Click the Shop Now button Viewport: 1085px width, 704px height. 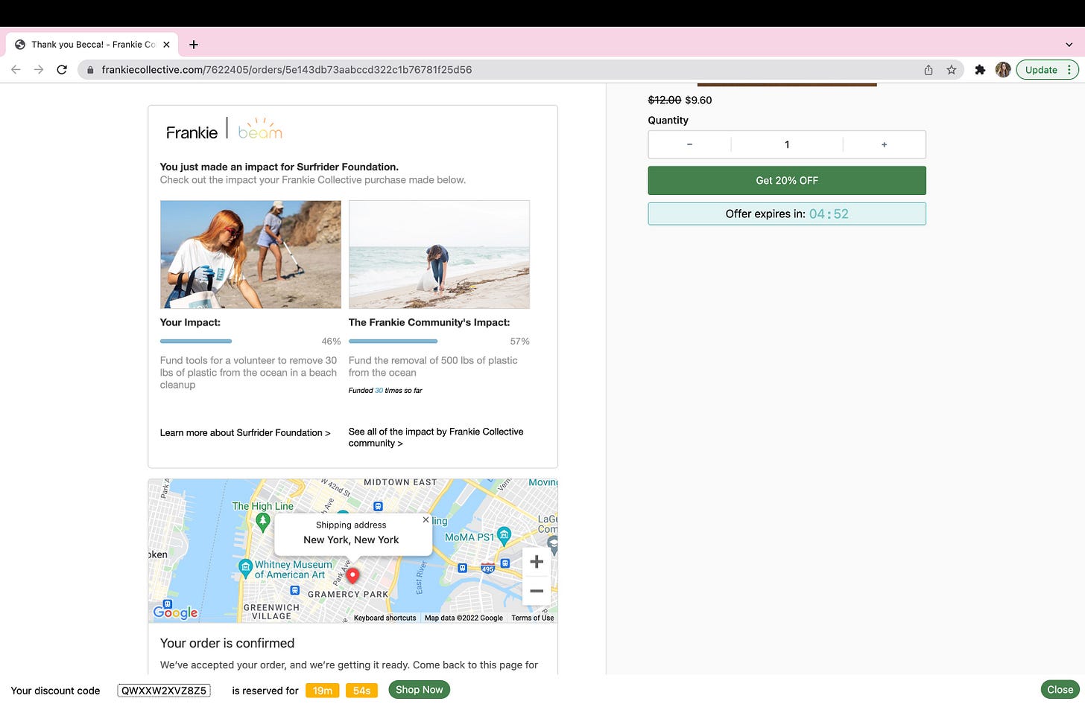click(419, 690)
